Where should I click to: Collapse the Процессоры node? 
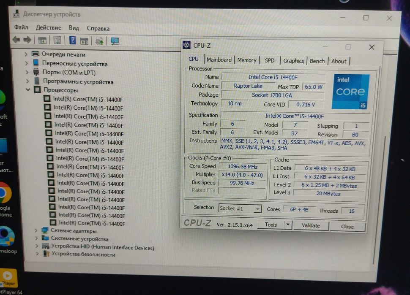coord(28,89)
